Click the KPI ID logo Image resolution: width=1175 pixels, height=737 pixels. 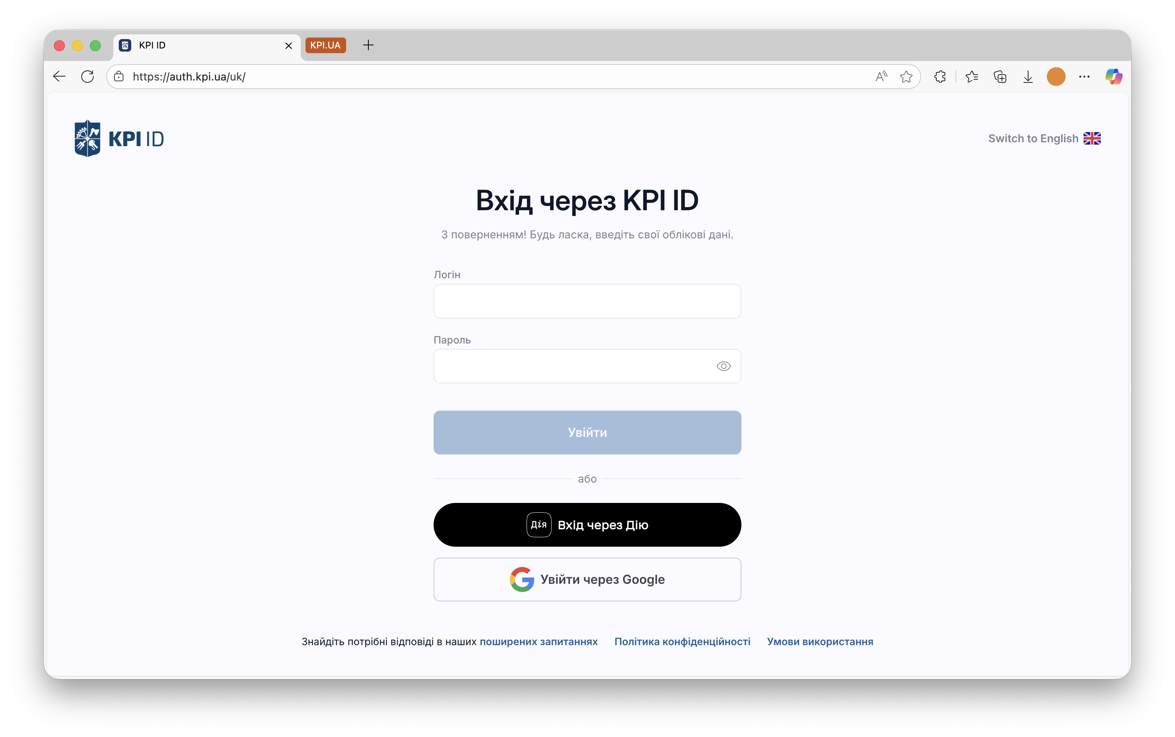coord(119,138)
